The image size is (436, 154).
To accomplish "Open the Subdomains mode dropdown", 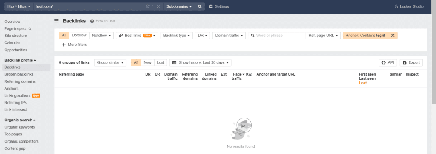I will coord(179,6).
